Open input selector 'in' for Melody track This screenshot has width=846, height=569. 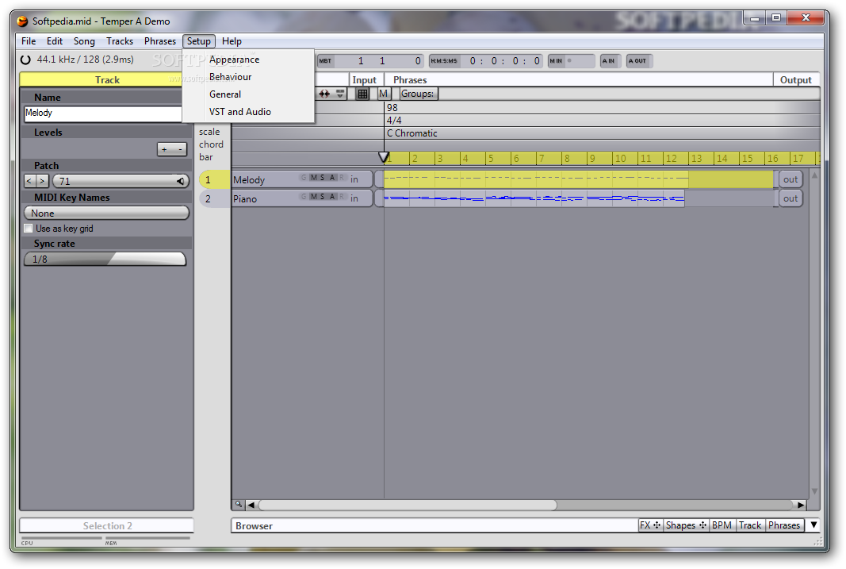[x=354, y=179]
